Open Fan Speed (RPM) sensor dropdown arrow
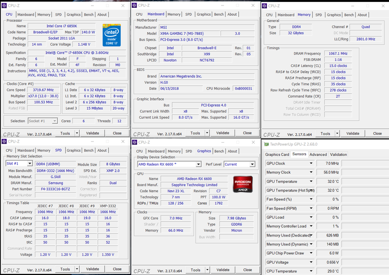Image resolution: width=389 pixels, height=275 pixels. [311, 208]
